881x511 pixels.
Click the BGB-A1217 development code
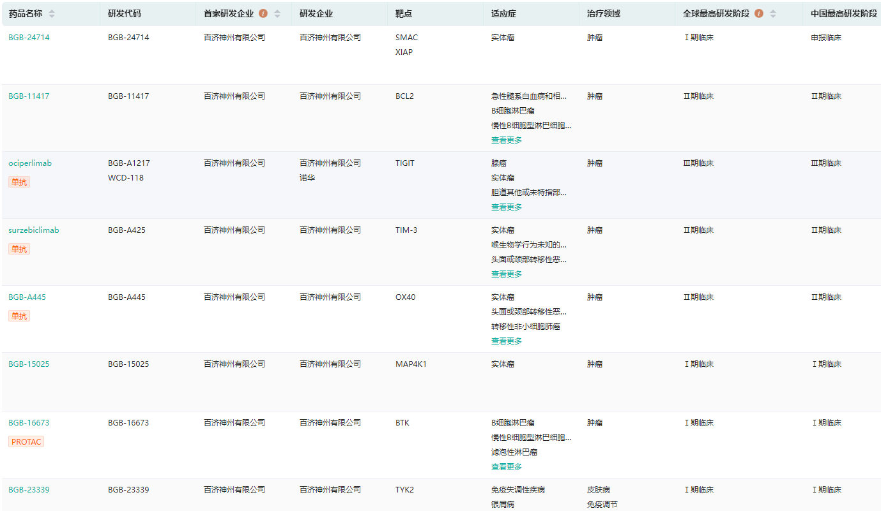click(x=129, y=163)
